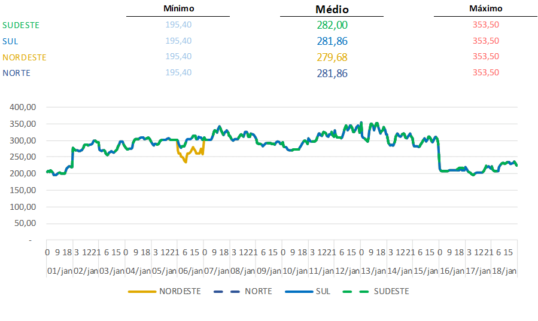The width and height of the screenshot is (538, 321).
Task: Click the 50,00 vertical axis label
Action: point(27,223)
